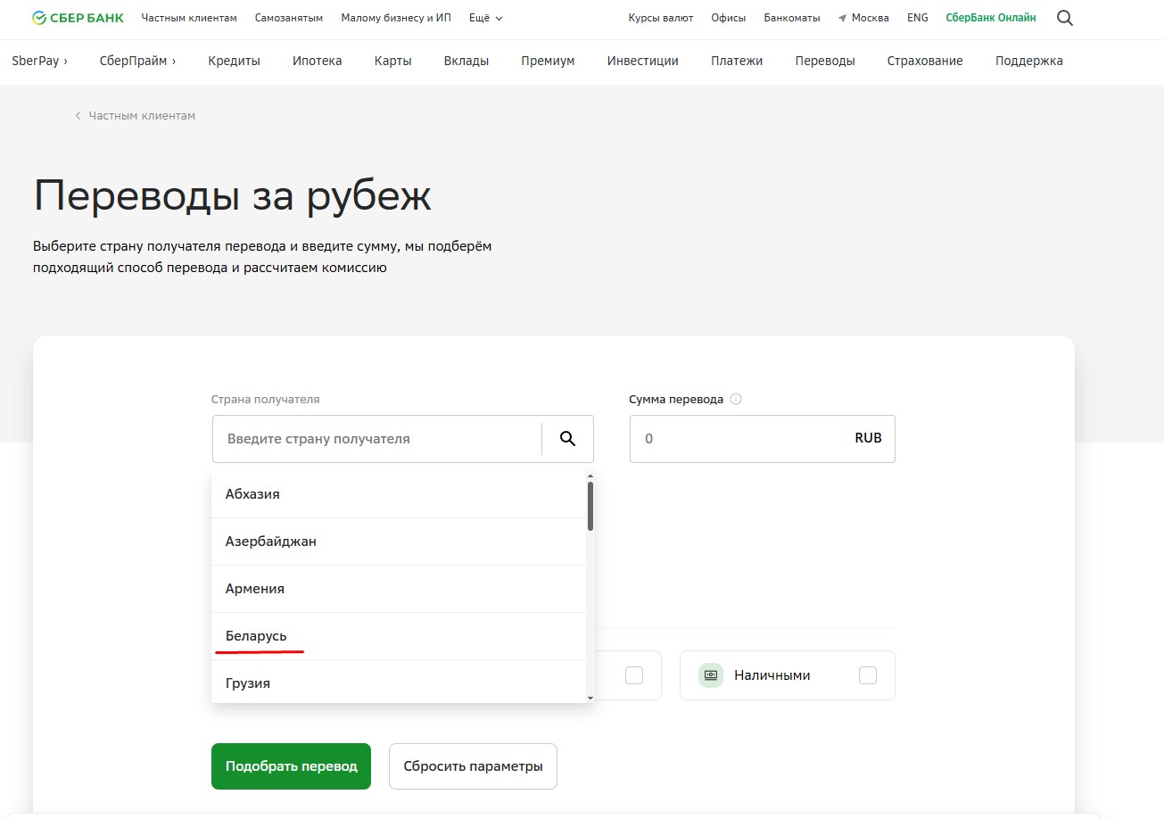
Task: Open the Платежи section
Action: 737,61
